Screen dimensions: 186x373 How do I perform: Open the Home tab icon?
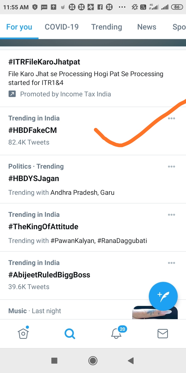tap(23, 333)
